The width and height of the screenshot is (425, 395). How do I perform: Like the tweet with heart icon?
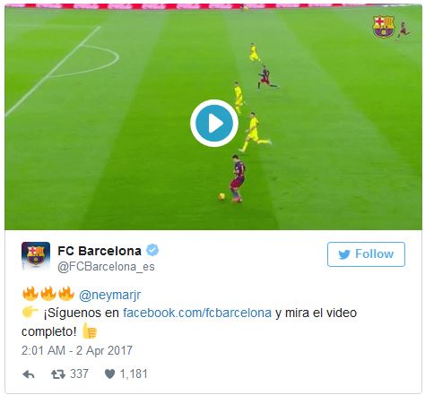[x=109, y=374]
